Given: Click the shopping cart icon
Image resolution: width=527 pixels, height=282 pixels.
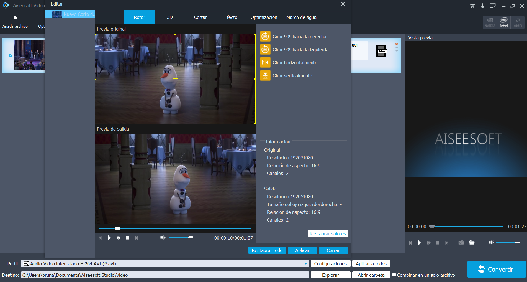Looking at the screenshot, I should click(x=472, y=6).
